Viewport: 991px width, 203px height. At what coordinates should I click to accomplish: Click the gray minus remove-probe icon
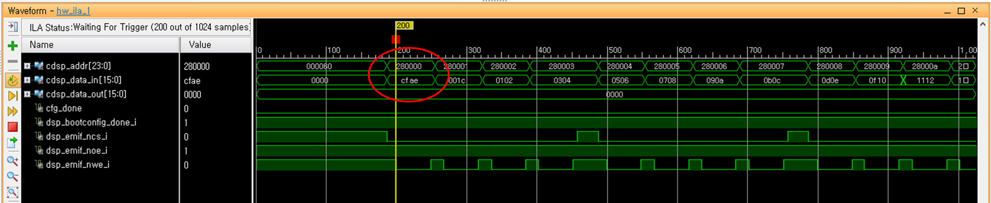[13, 61]
